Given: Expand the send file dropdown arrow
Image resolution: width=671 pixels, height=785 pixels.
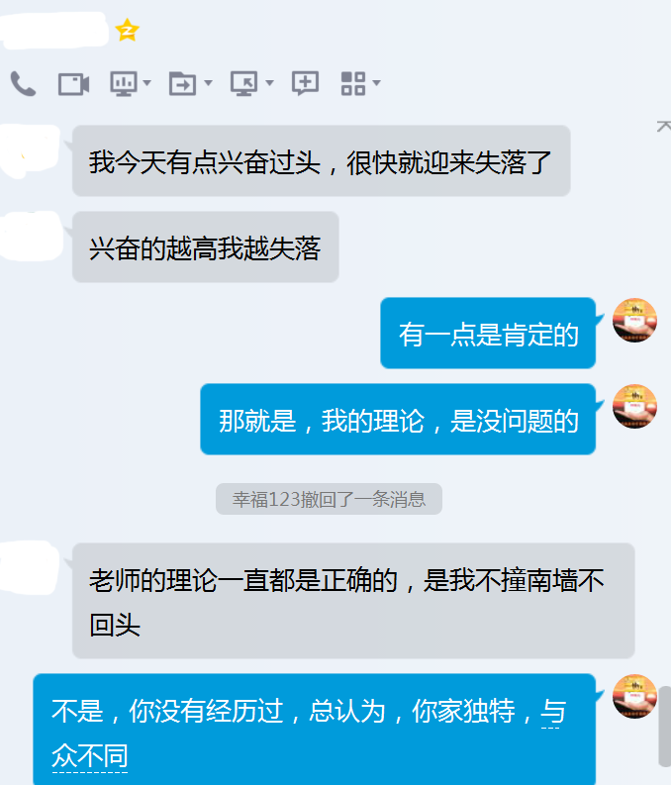Looking at the screenshot, I should pos(208,82).
